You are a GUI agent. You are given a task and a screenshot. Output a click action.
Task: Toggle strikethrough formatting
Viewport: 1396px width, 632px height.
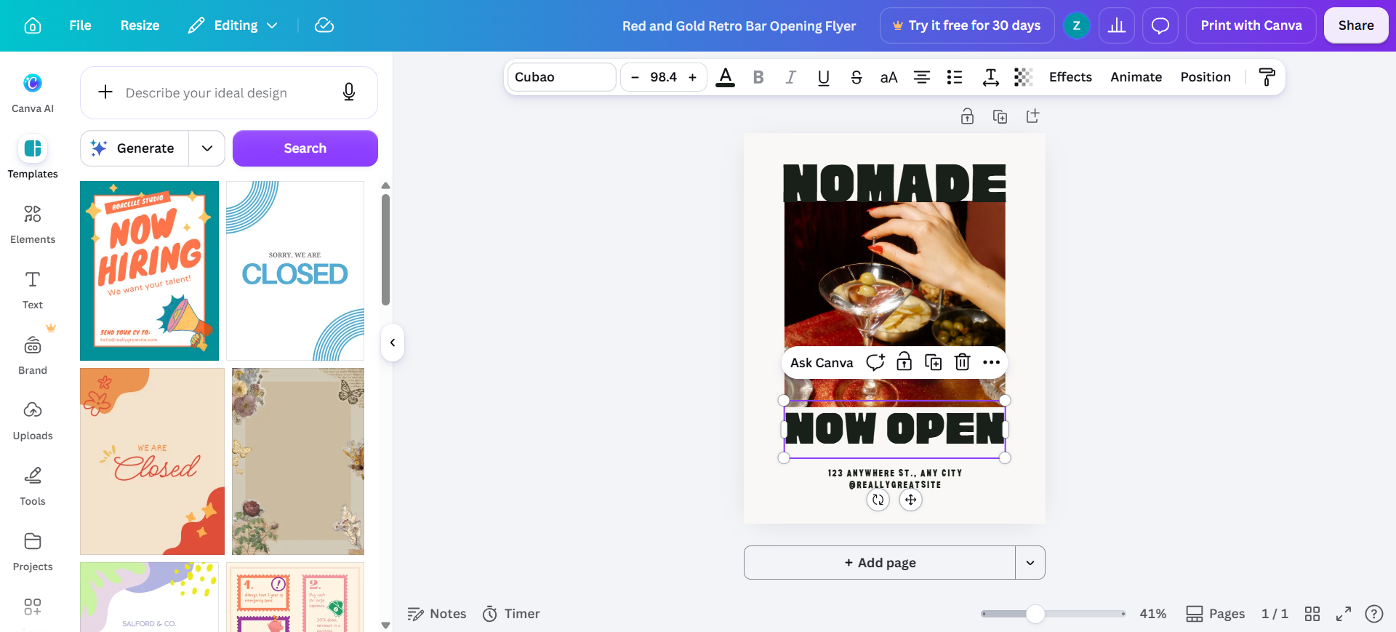(857, 77)
